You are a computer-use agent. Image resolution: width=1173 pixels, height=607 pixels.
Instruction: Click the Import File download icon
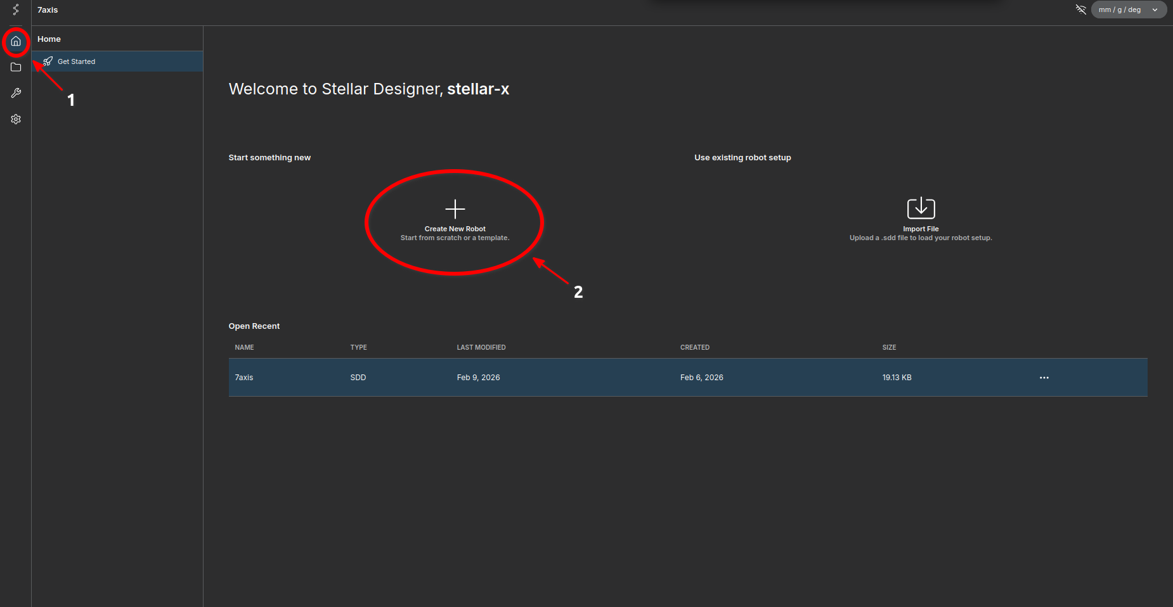click(x=921, y=208)
